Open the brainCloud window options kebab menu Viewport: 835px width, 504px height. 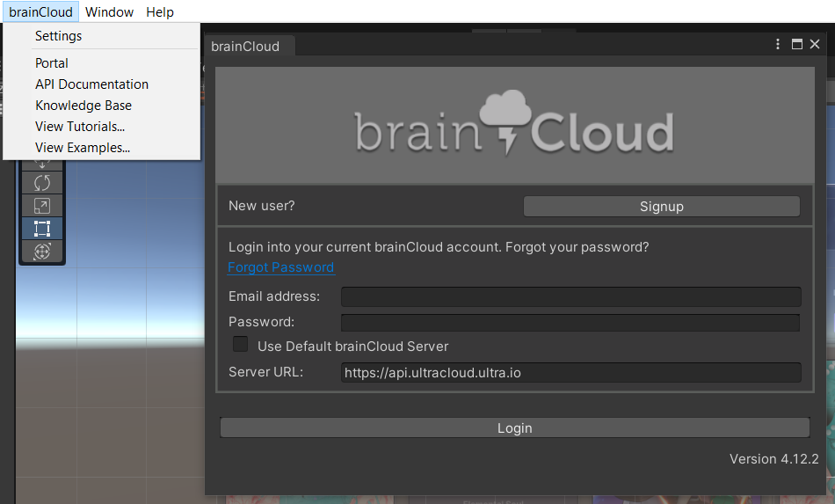point(778,44)
